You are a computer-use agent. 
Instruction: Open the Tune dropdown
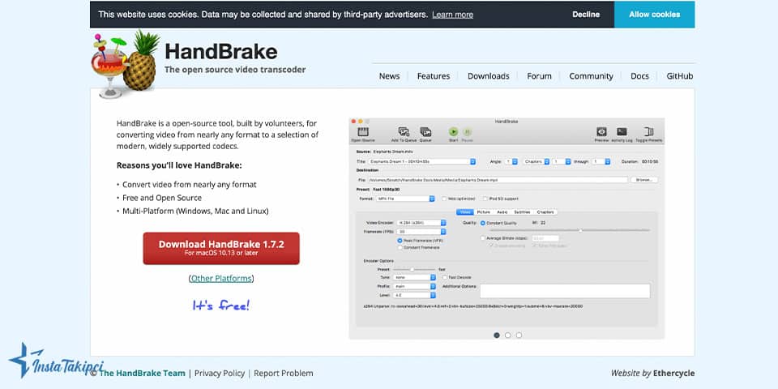point(414,277)
